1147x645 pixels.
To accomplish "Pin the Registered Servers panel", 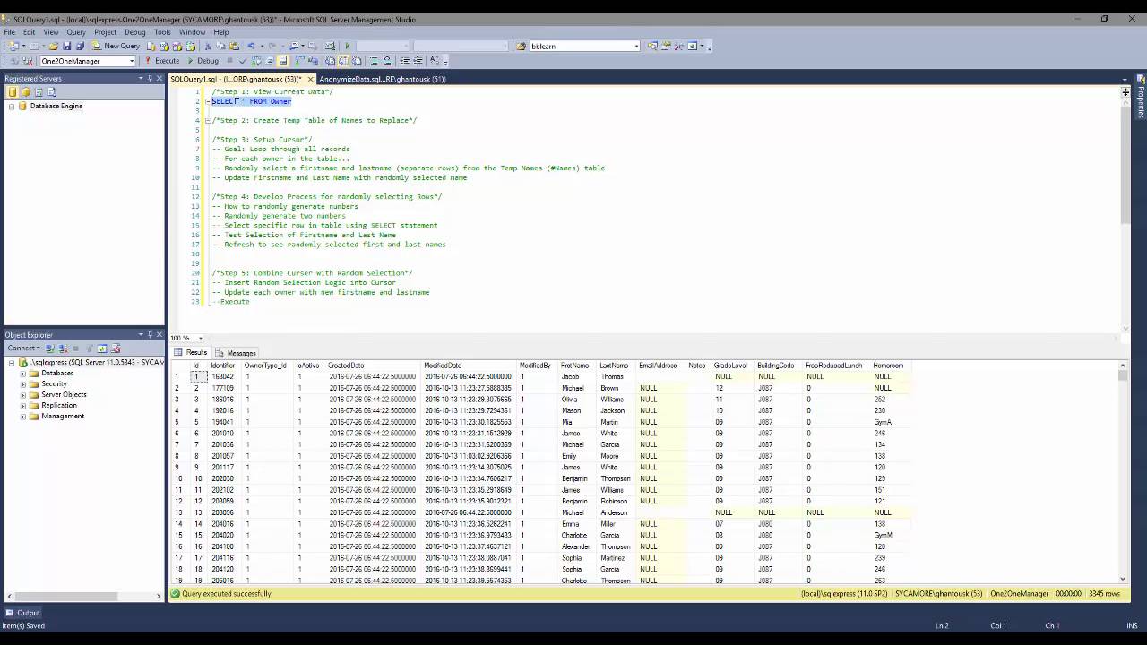I will [150, 79].
